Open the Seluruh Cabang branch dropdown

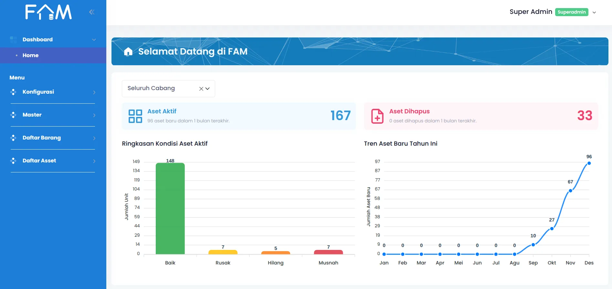[207, 89]
